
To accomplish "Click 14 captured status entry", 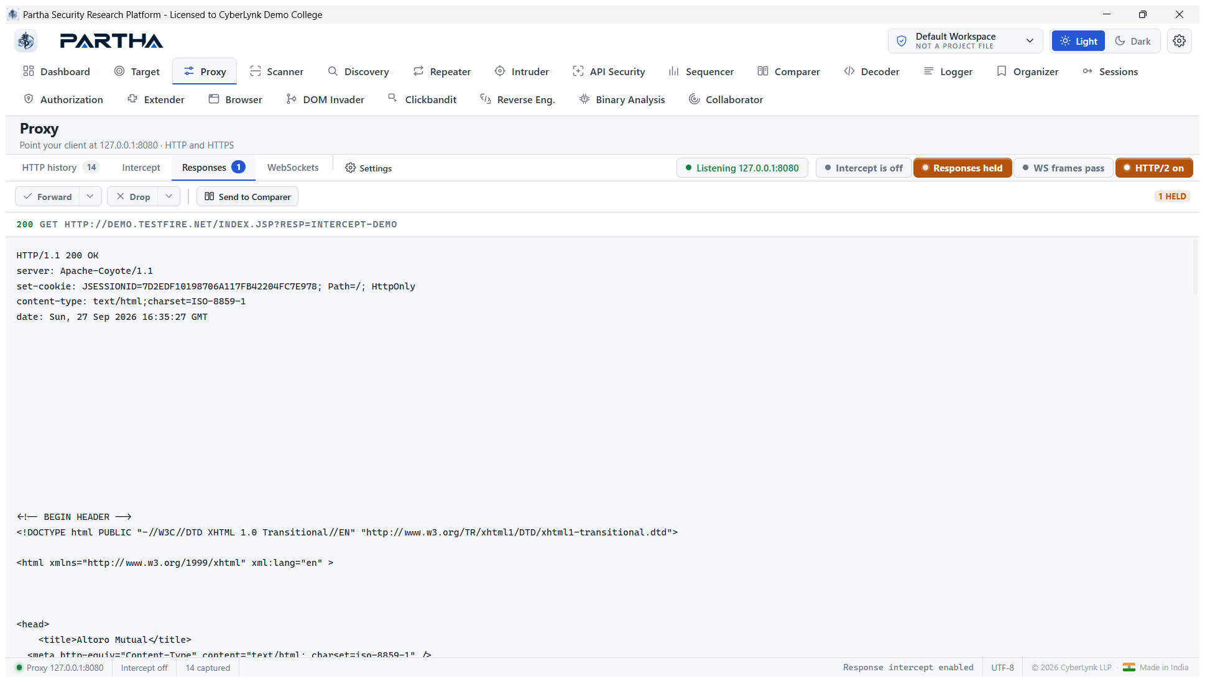I will (208, 668).
